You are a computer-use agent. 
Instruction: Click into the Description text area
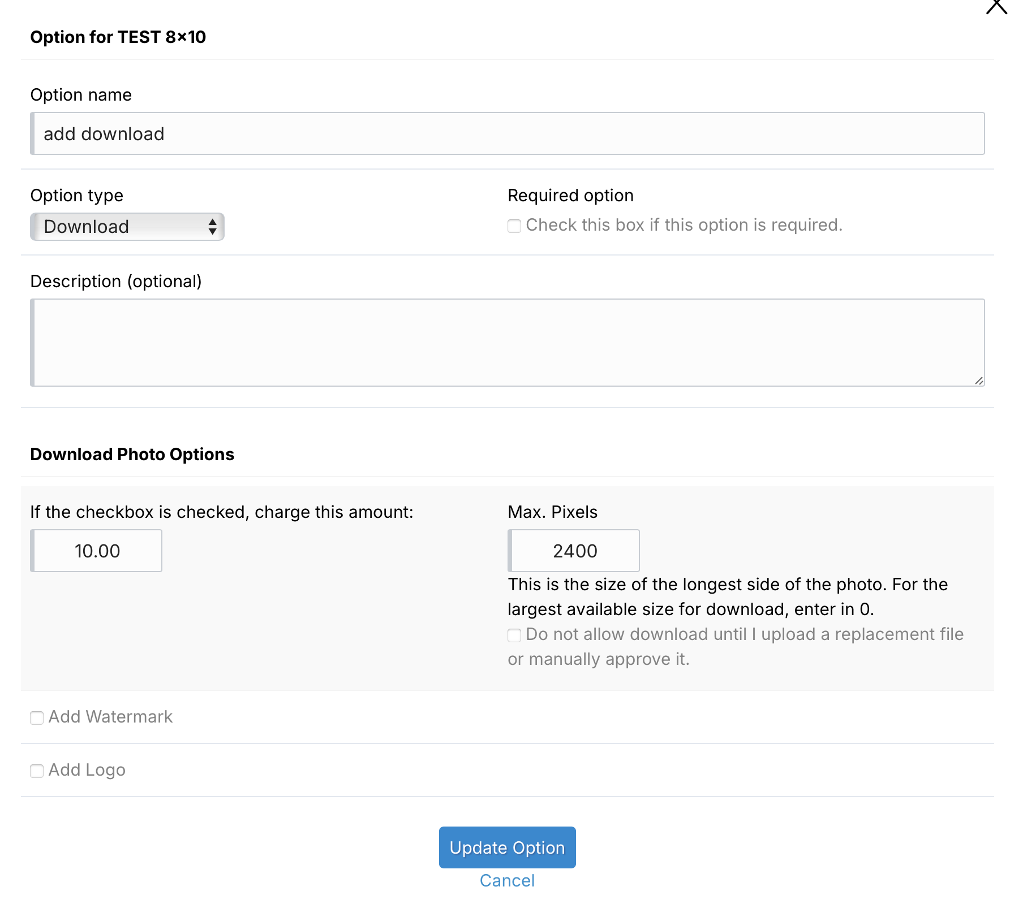pyautogui.click(x=508, y=343)
